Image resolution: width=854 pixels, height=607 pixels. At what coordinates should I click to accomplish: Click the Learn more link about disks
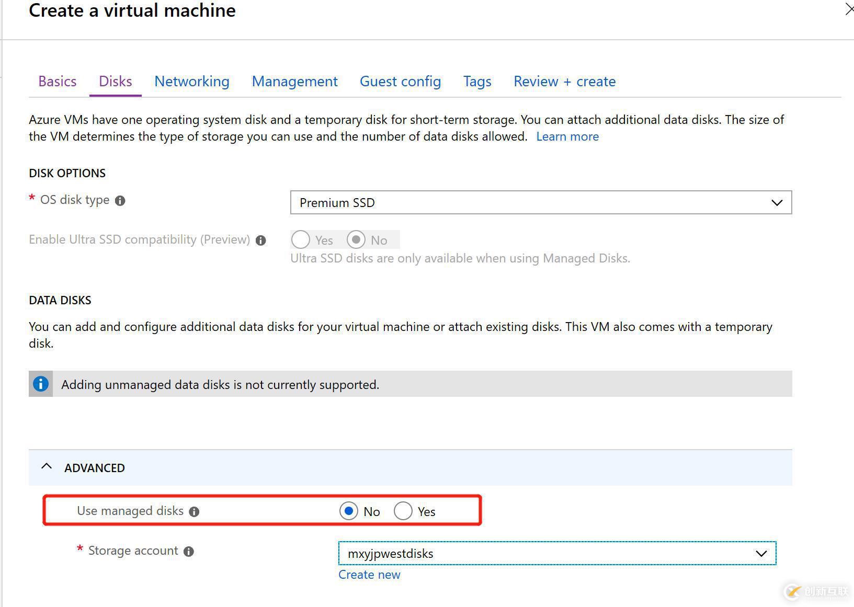tap(567, 136)
